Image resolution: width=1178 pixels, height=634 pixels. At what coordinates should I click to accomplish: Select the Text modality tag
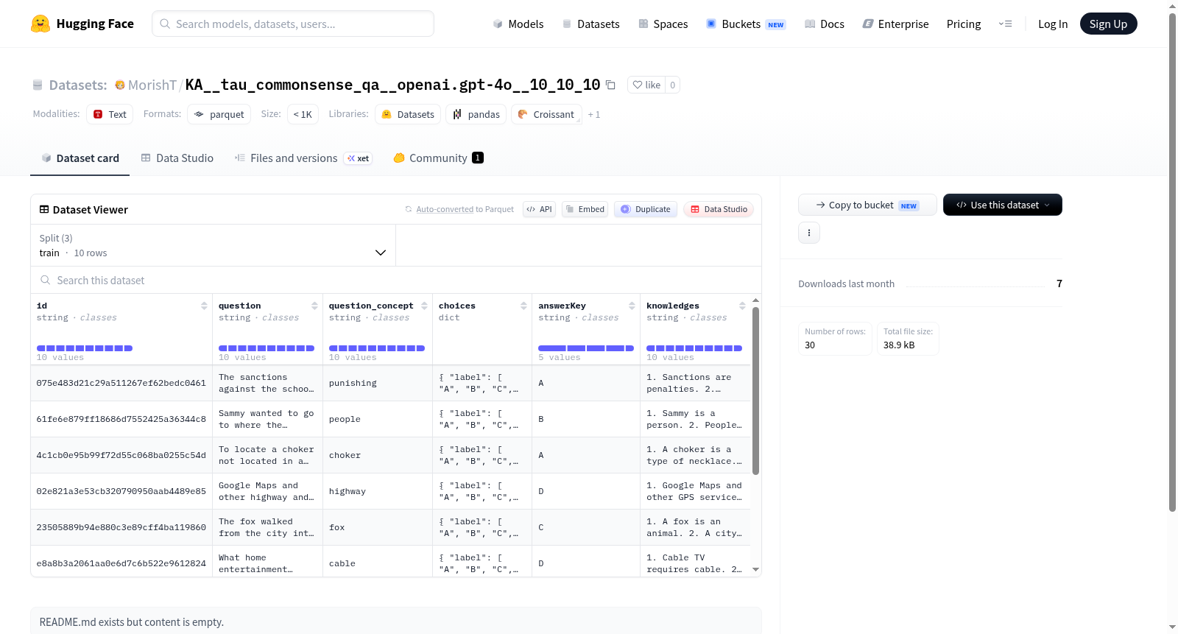coord(110,114)
